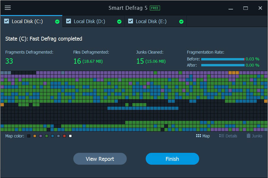Click the State Fast Defrag completed text

click(x=44, y=39)
